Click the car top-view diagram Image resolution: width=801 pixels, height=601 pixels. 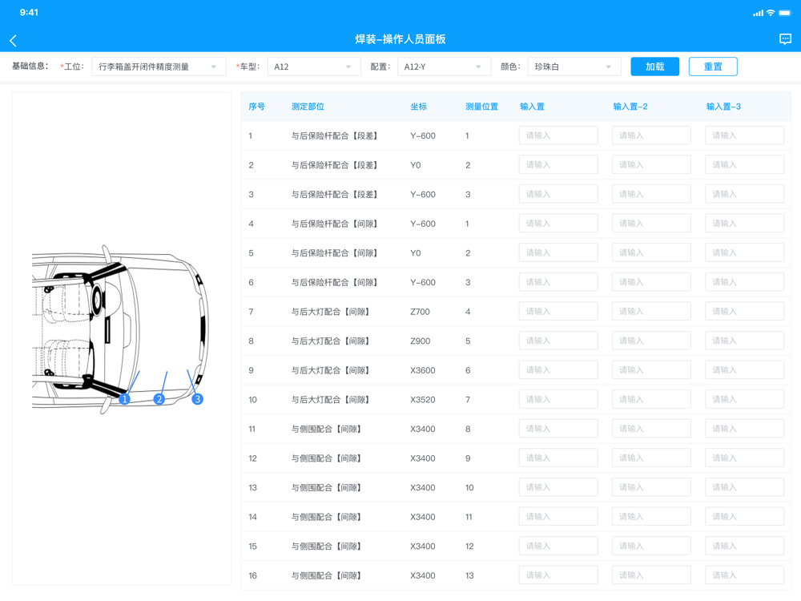click(x=121, y=329)
